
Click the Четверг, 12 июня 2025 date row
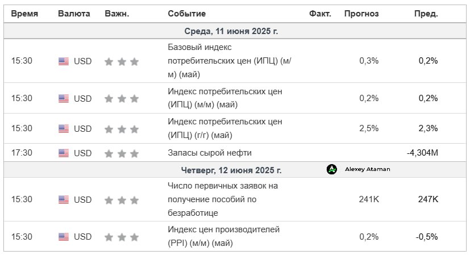(x=231, y=170)
